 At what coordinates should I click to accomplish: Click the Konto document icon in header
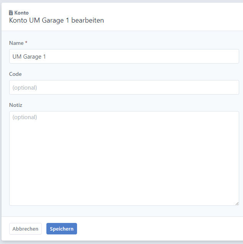pos(11,13)
